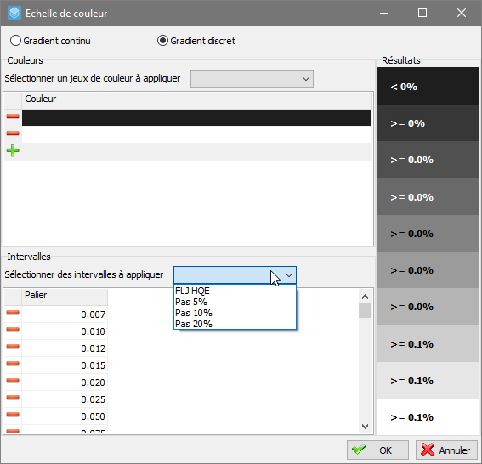Screen dimensions: 482x464
Task: Select Gradient continu radio button
Action: (15, 41)
